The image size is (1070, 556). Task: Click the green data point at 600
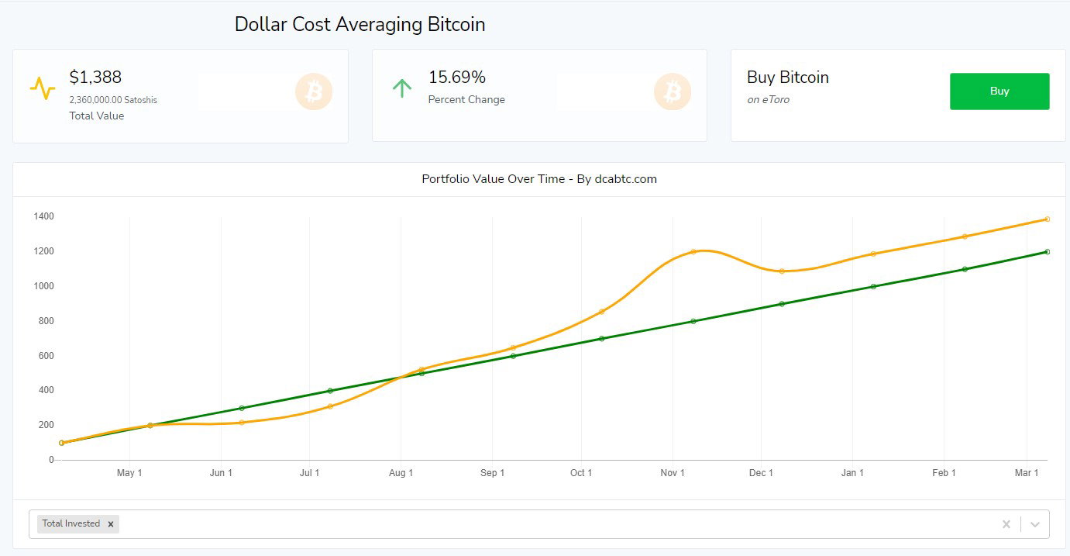tap(513, 356)
